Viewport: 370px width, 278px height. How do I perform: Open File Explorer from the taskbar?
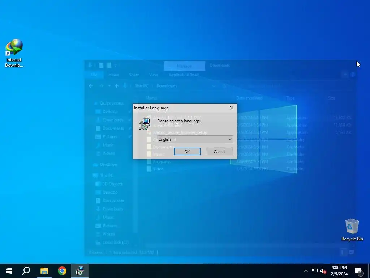pos(44,271)
